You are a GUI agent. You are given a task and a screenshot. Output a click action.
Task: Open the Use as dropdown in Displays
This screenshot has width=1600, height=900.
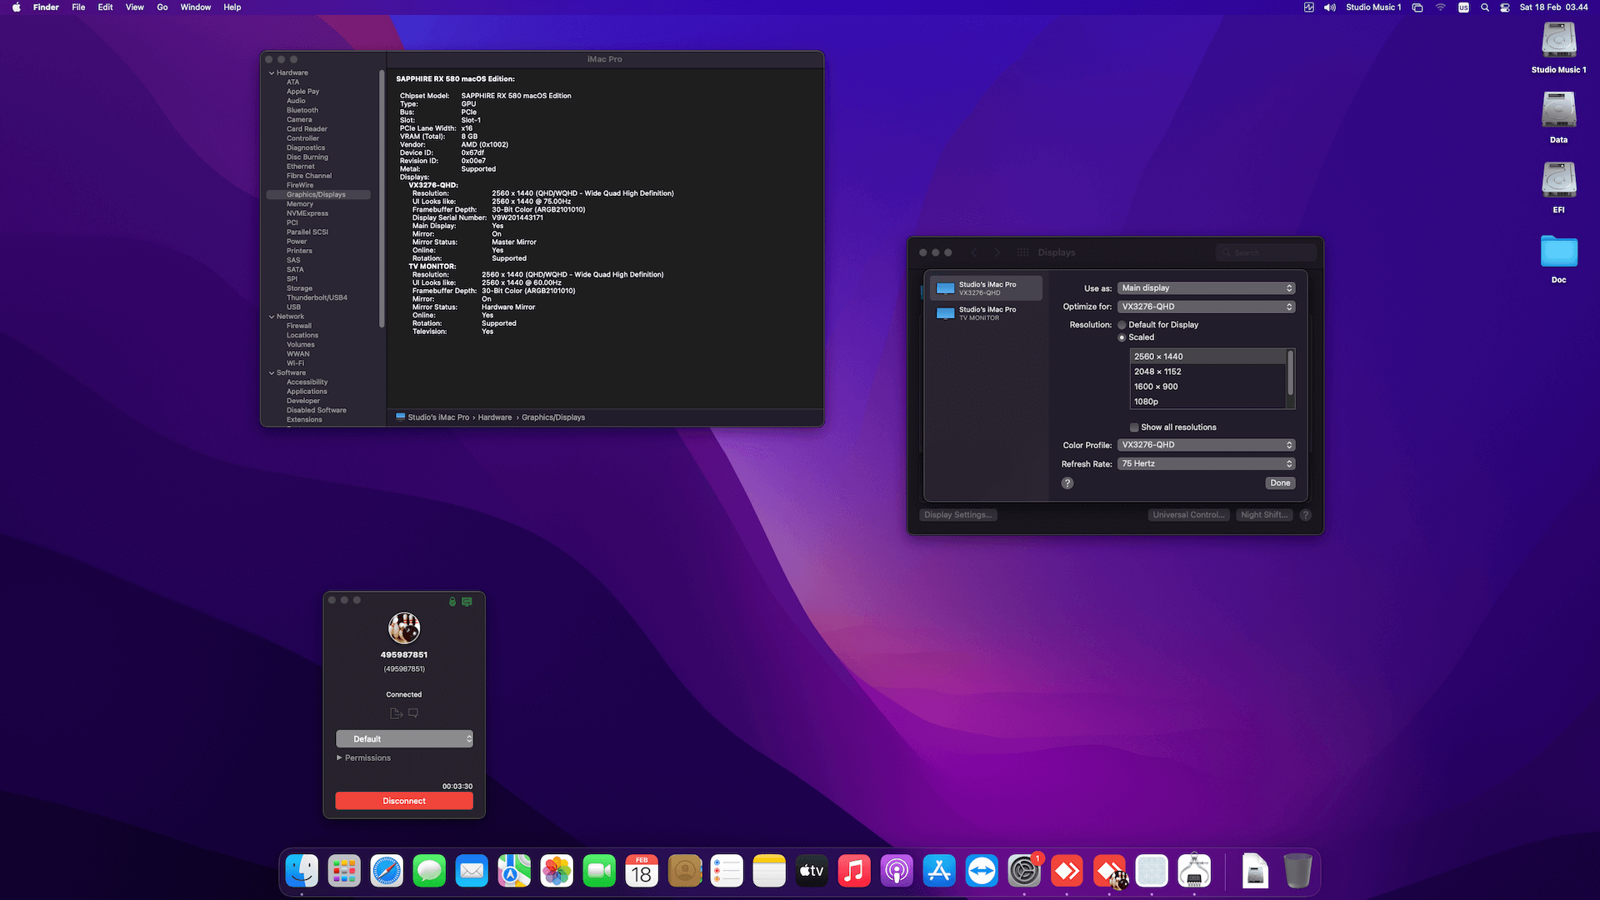1206,287
